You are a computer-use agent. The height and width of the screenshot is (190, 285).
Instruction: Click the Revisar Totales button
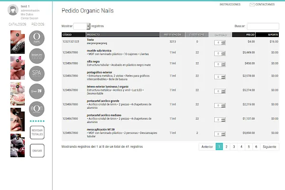pos(37,133)
